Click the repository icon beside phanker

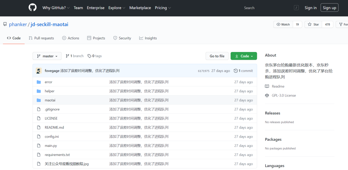point(5,24)
